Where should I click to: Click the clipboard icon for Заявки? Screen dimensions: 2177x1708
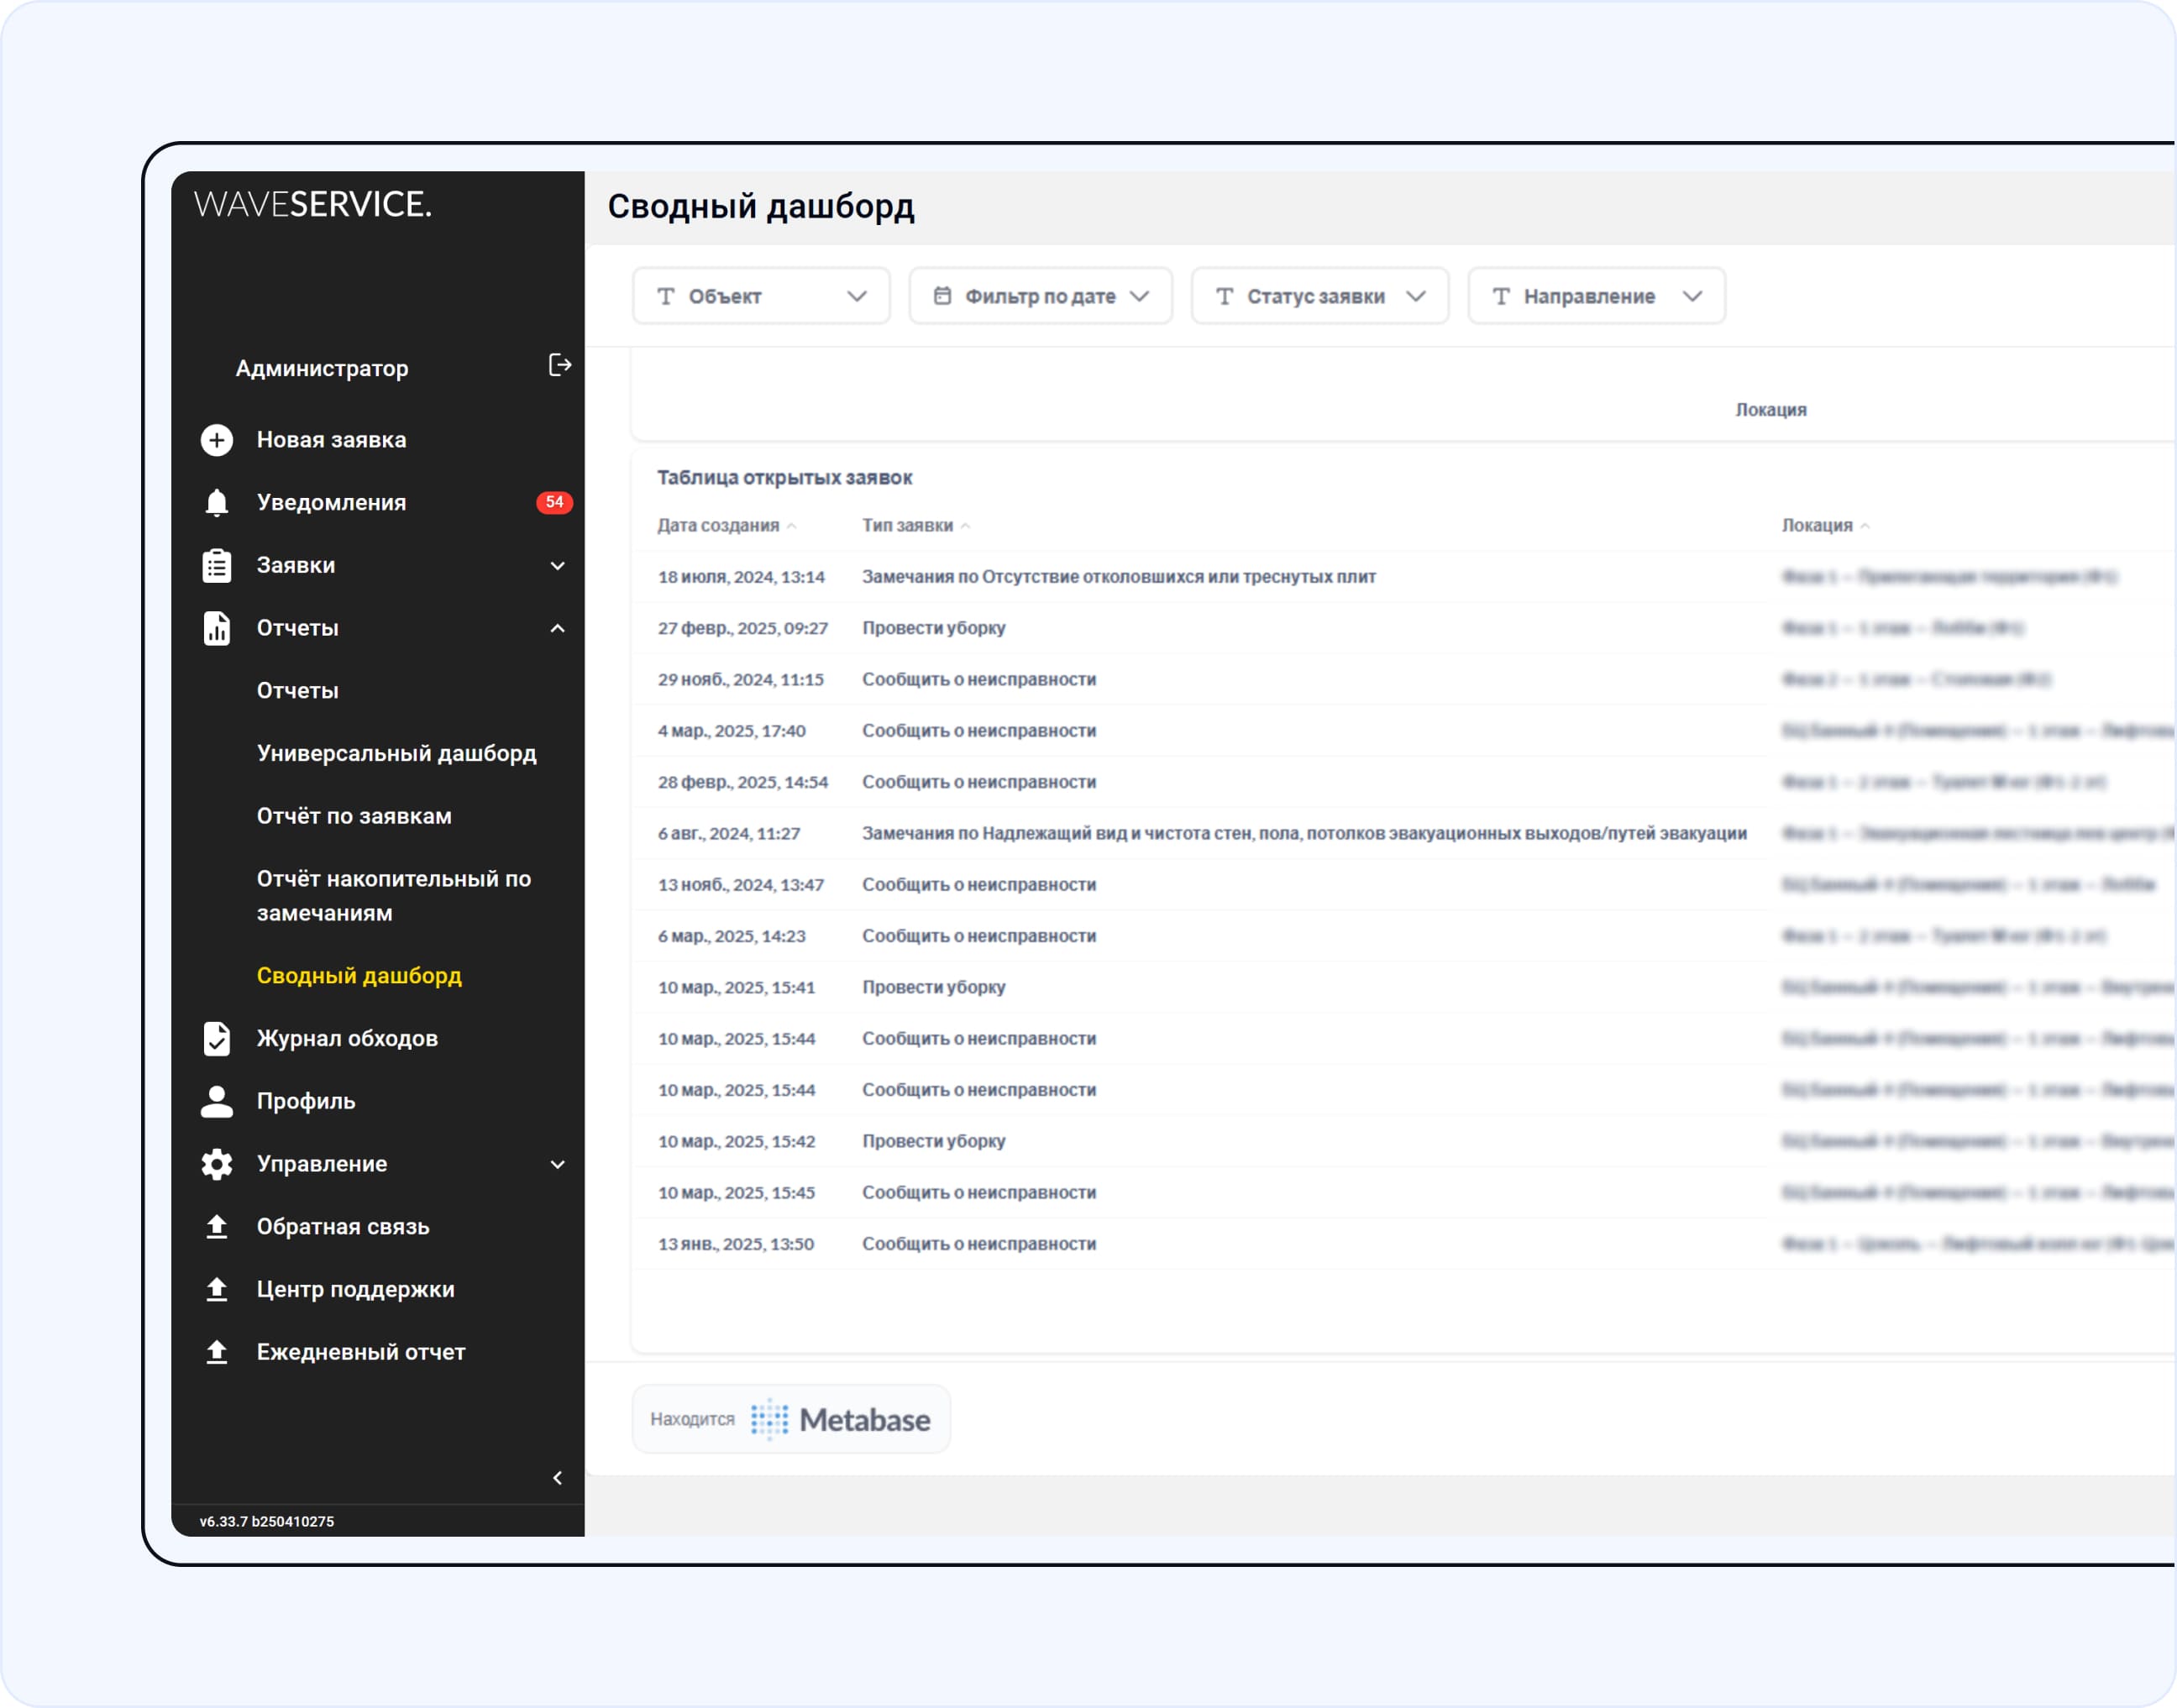217,565
